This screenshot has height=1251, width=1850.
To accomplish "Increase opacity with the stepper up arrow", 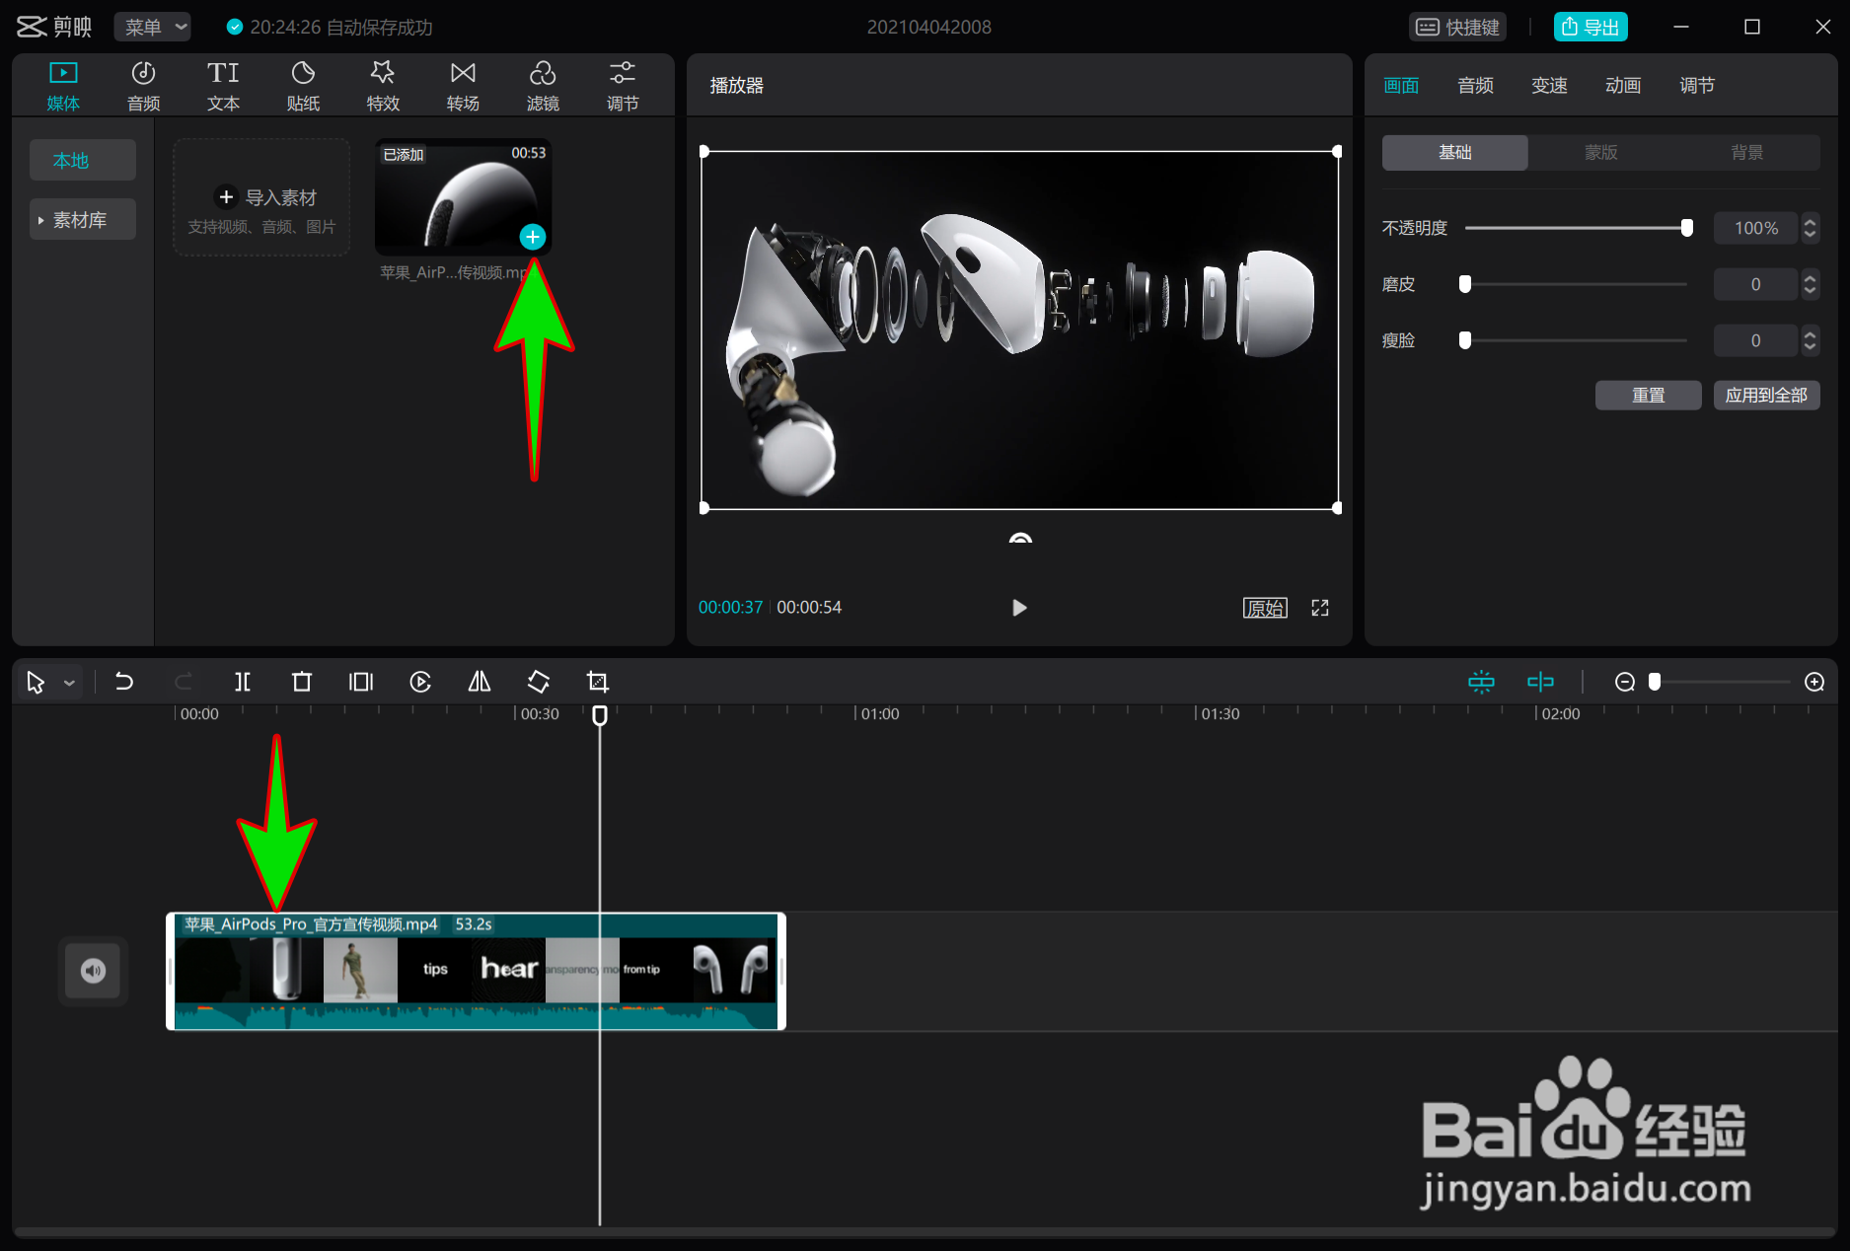I will (x=1810, y=221).
